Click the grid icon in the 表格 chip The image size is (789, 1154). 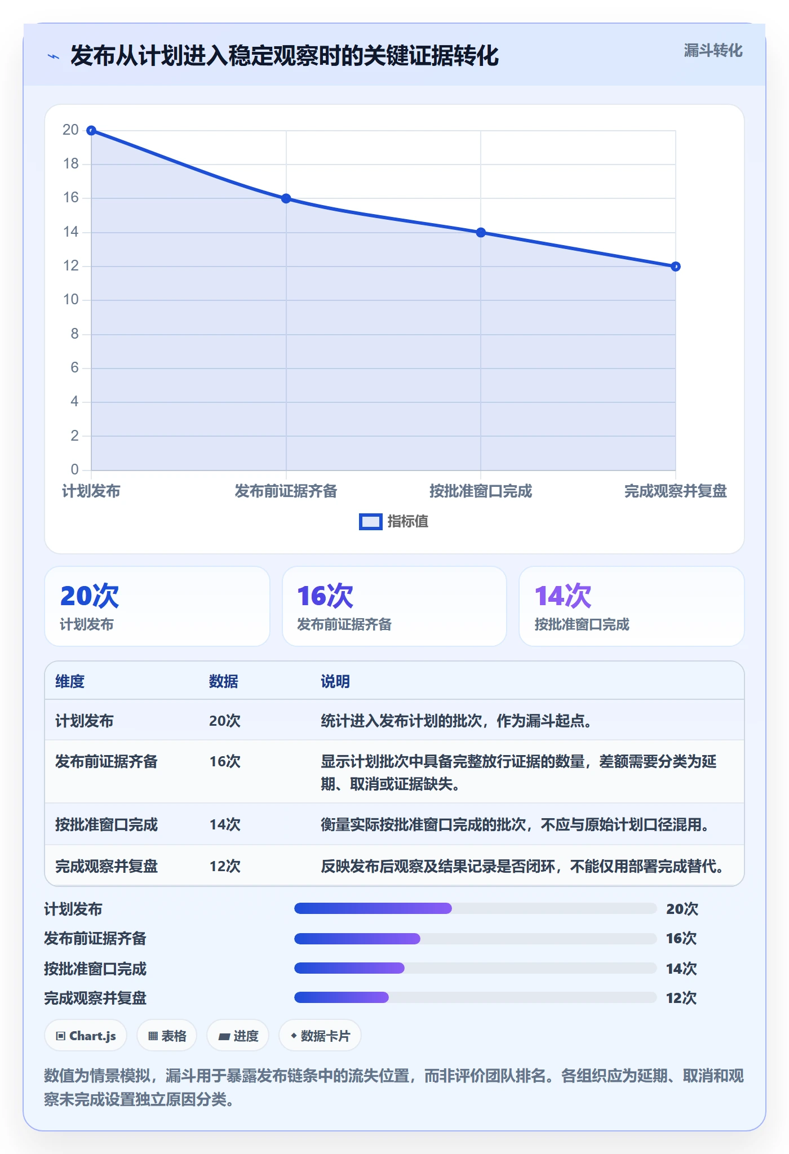coord(153,1036)
